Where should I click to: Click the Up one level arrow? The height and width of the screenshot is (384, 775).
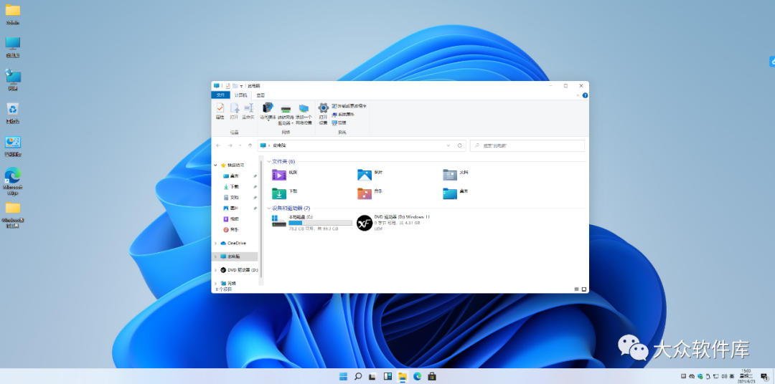click(x=250, y=145)
